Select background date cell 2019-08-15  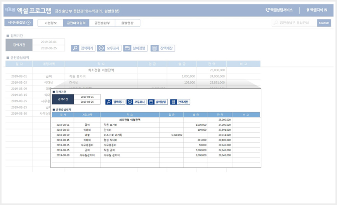[19, 95]
